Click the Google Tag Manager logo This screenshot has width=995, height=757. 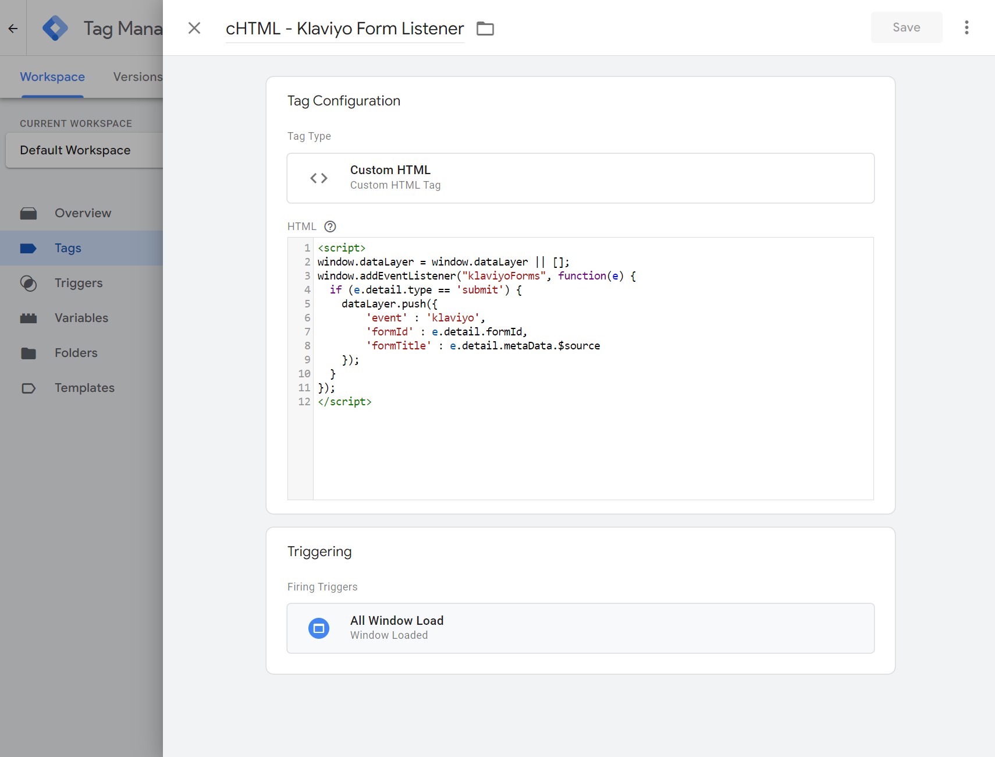(55, 28)
